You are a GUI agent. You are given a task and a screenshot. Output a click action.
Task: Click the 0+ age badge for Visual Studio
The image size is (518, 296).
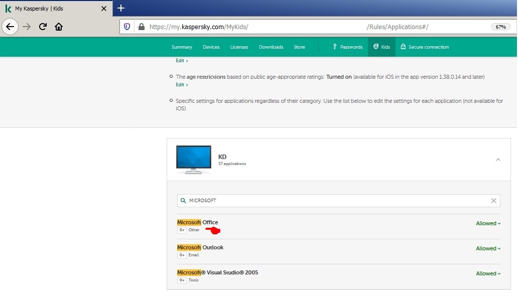click(x=182, y=280)
